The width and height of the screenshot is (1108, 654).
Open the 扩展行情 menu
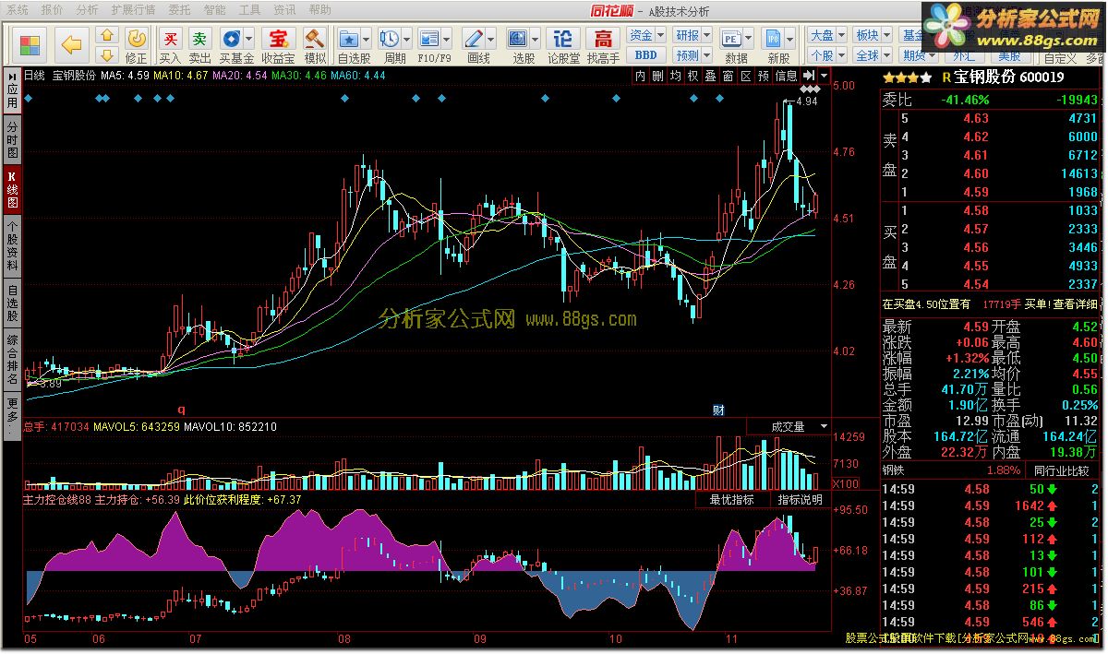pos(133,10)
